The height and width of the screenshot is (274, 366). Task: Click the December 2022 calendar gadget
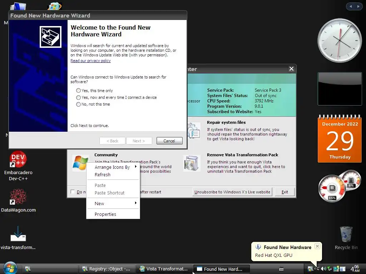(340, 138)
